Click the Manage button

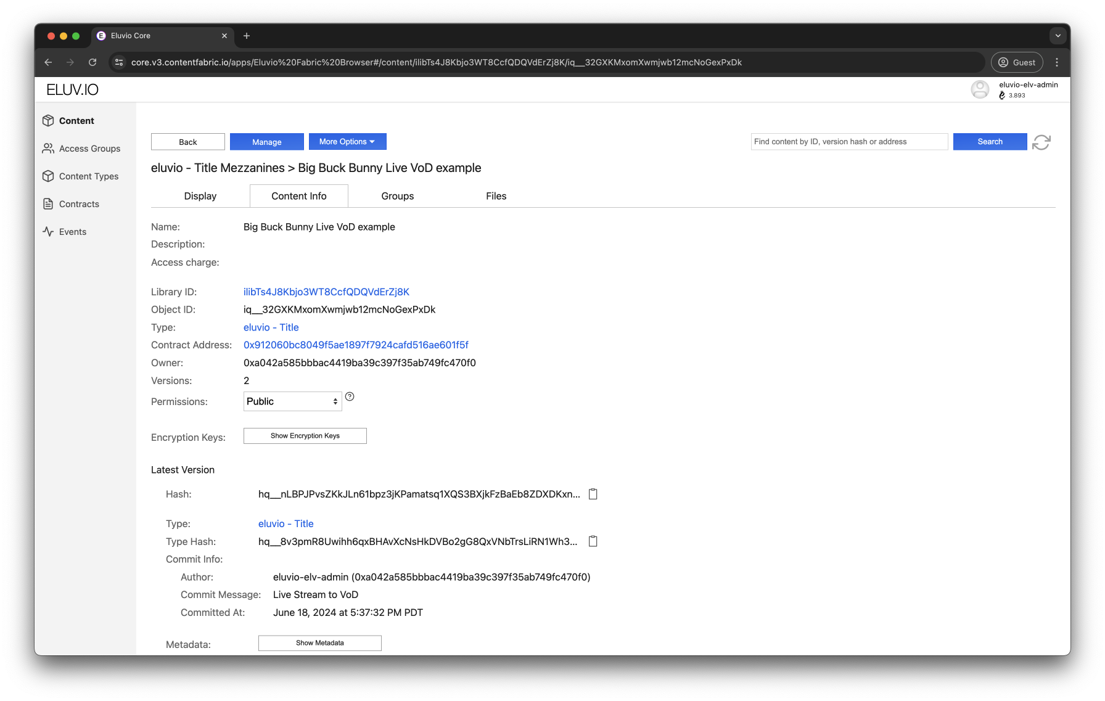[267, 142]
